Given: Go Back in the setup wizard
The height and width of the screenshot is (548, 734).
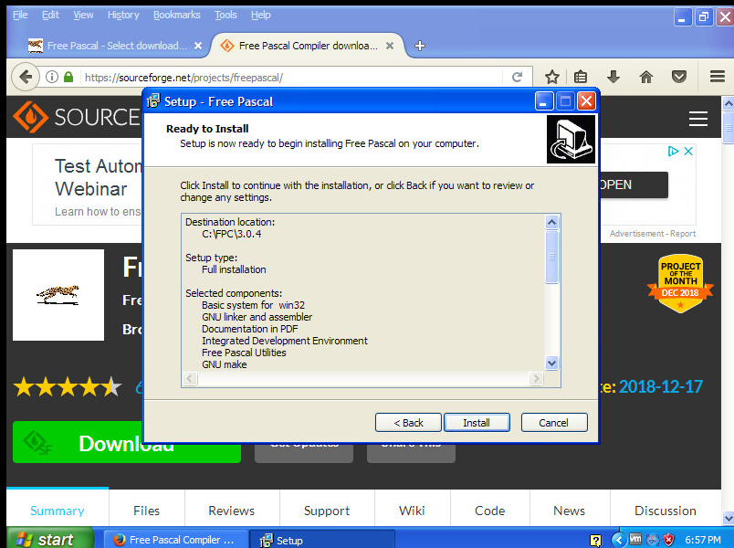Looking at the screenshot, I should [408, 423].
